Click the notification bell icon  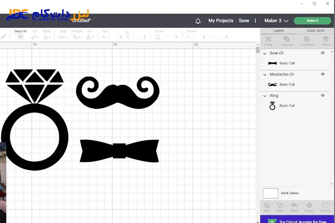point(198,21)
